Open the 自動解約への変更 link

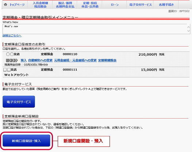click(x=41, y=60)
